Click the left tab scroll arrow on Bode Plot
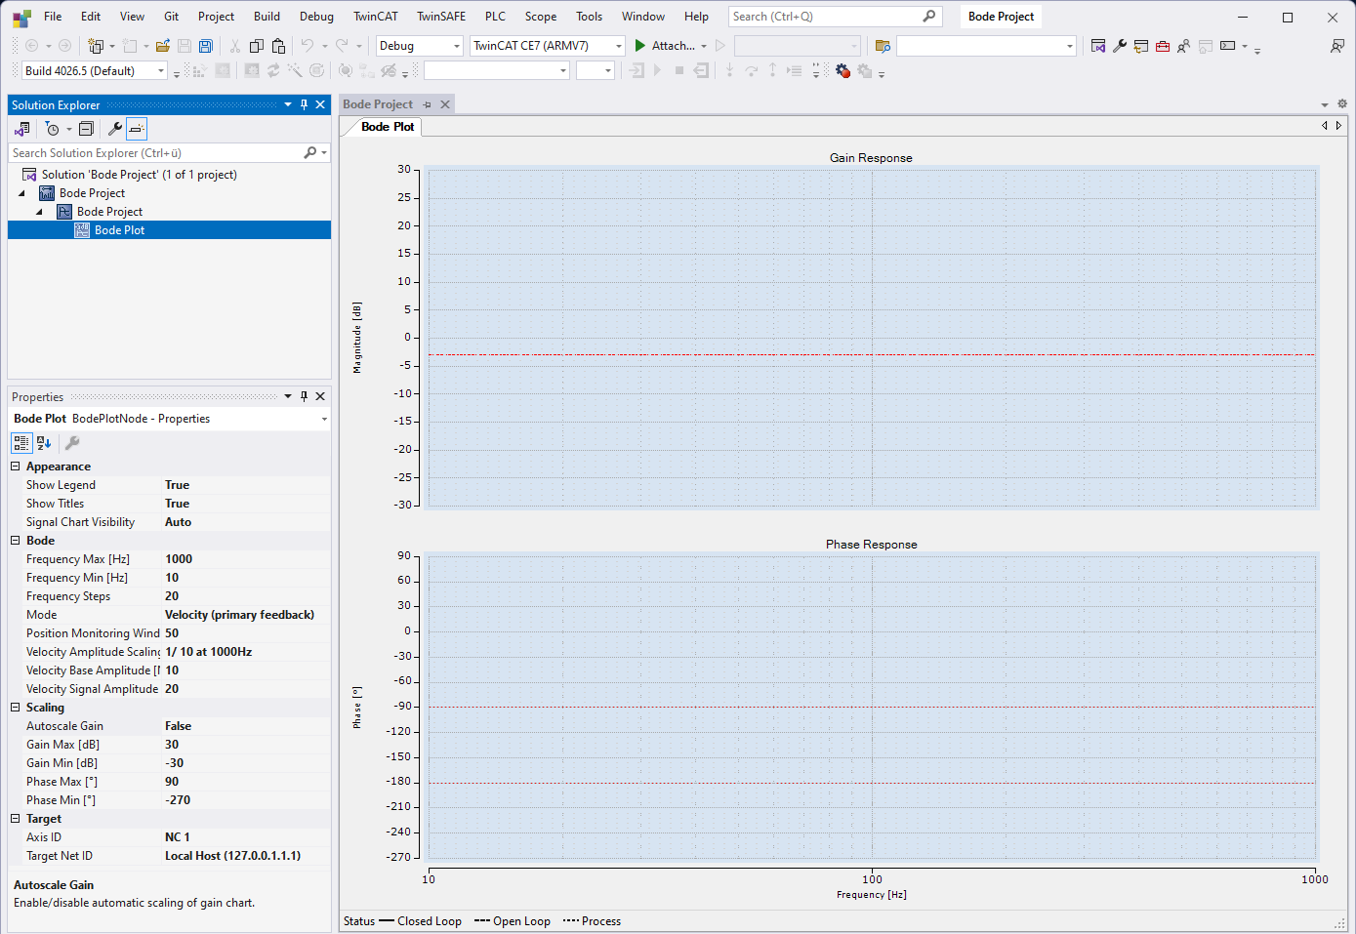Viewport: 1356px width, 934px height. [1325, 125]
